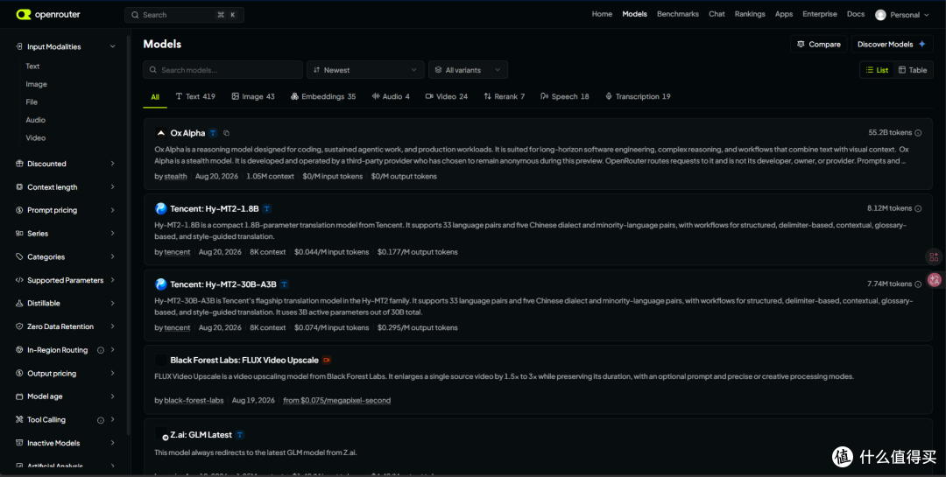Expand the Distillable filter

pyautogui.click(x=66, y=304)
